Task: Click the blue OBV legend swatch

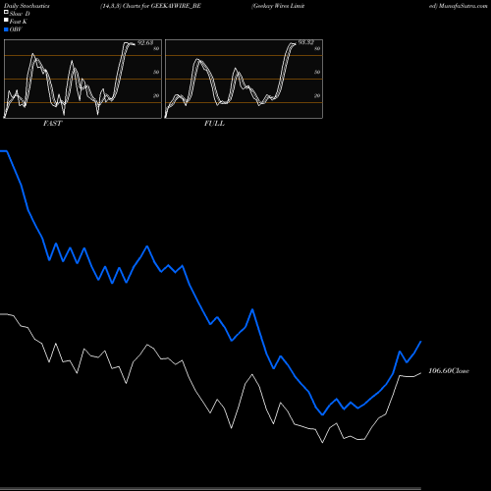Action: click(x=6, y=29)
